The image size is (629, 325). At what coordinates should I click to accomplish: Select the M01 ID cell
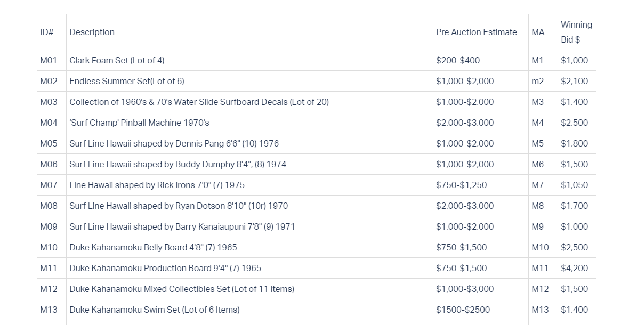click(49, 61)
